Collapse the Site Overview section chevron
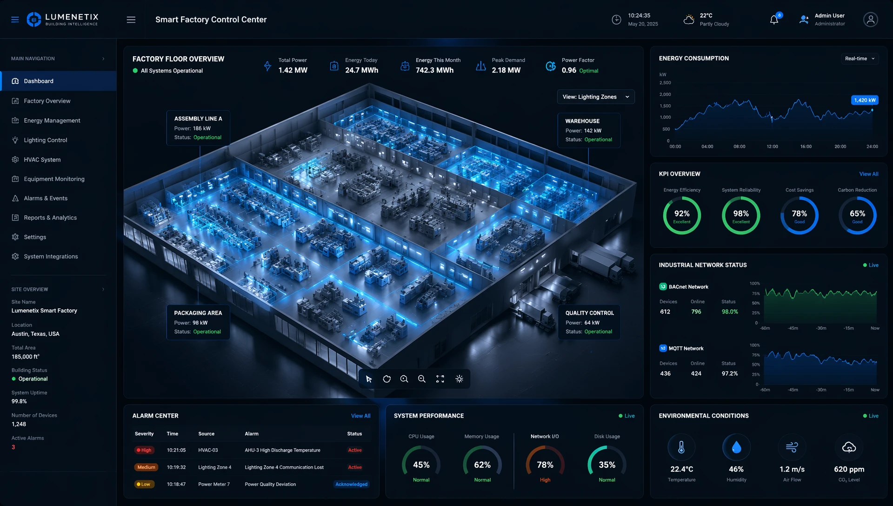Screen dimensions: 893x506 pos(103,289)
